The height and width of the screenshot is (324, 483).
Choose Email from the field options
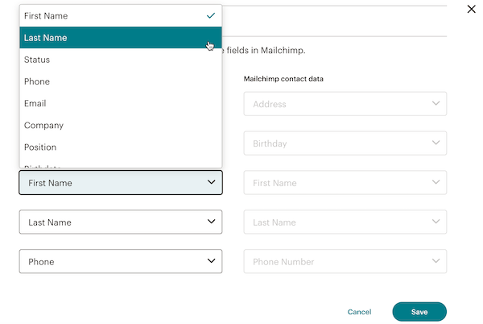[121, 103]
